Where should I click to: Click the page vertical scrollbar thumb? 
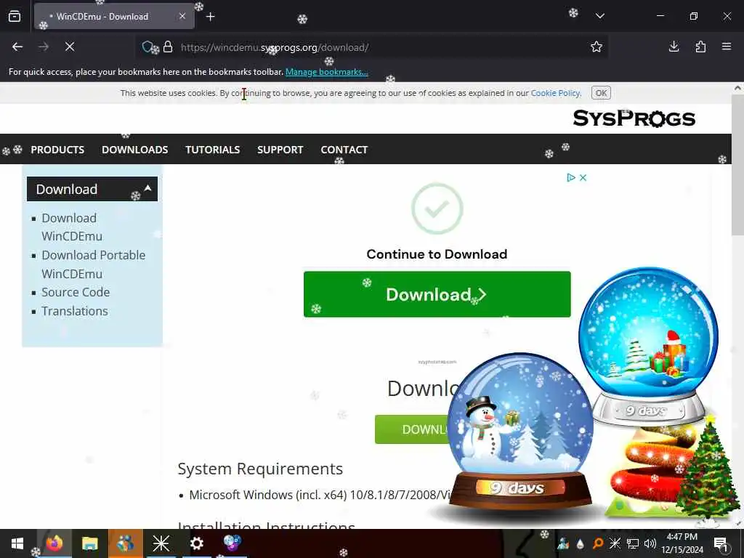(737, 163)
